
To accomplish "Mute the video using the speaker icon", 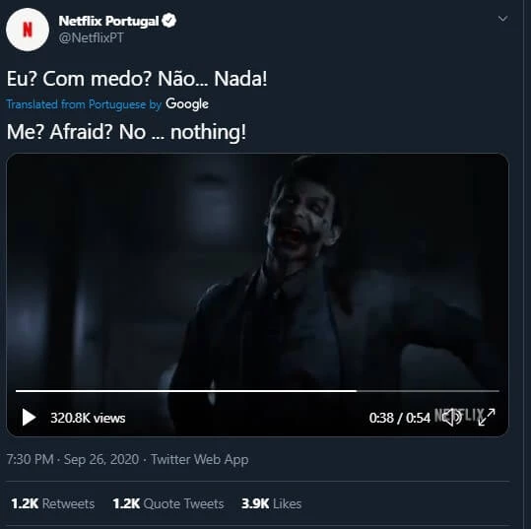I will 452,417.
